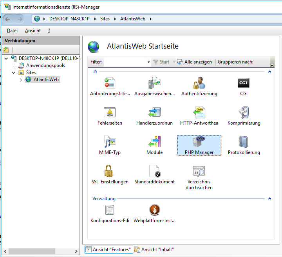Click the AtlantisWeb Startseite heading
The height and width of the screenshot is (257, 282).
click(x=143, y=46)
